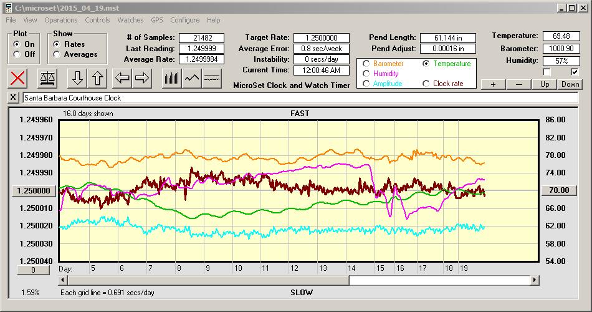Tick the unchecked box under Humidity
The image size is (592, 312).
coord(547,72)
